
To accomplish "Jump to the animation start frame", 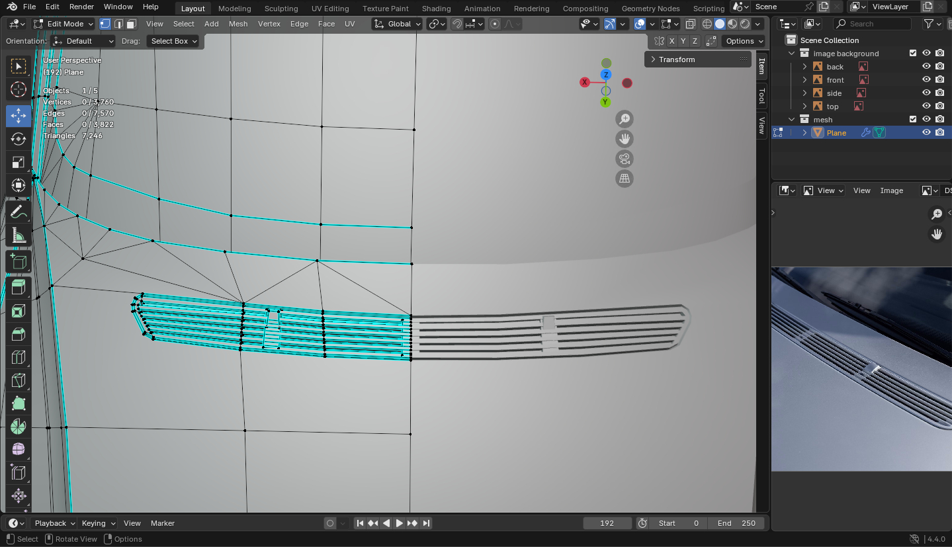I will 360,523.
